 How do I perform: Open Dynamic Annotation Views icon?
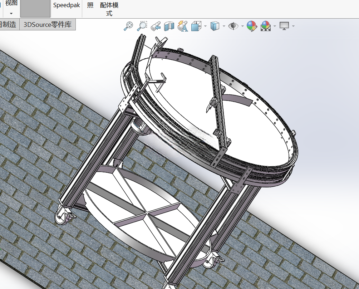pyautogui.click(x=183, y=26)
